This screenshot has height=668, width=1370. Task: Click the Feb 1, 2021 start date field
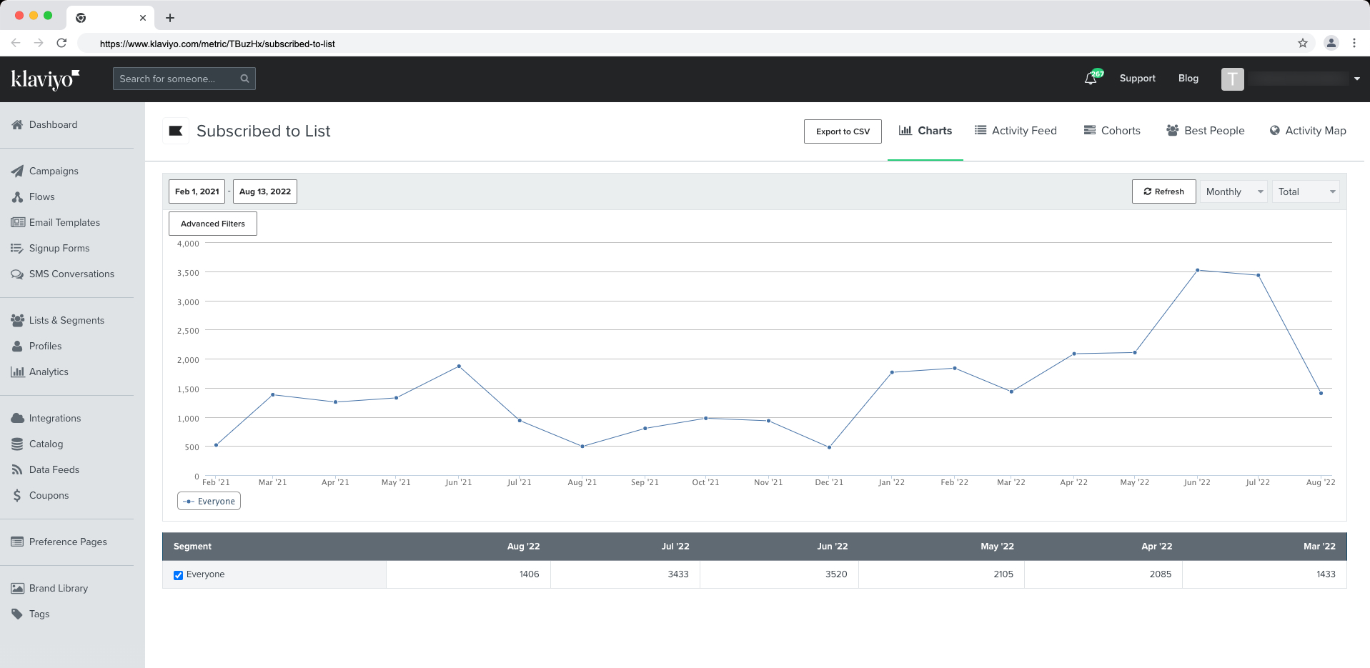(197, 191)
